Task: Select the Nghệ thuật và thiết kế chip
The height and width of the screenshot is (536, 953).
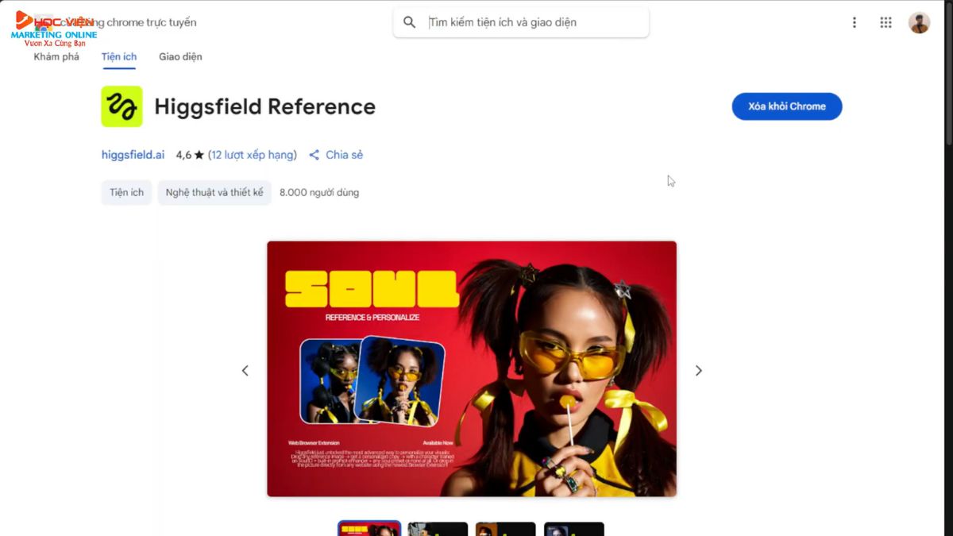Action: 214,192
